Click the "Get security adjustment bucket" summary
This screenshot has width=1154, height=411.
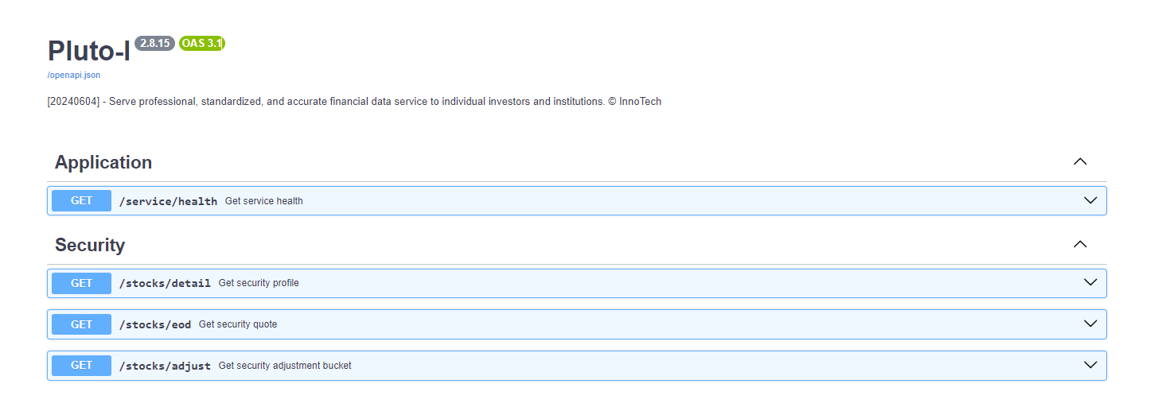click(285, 366)
